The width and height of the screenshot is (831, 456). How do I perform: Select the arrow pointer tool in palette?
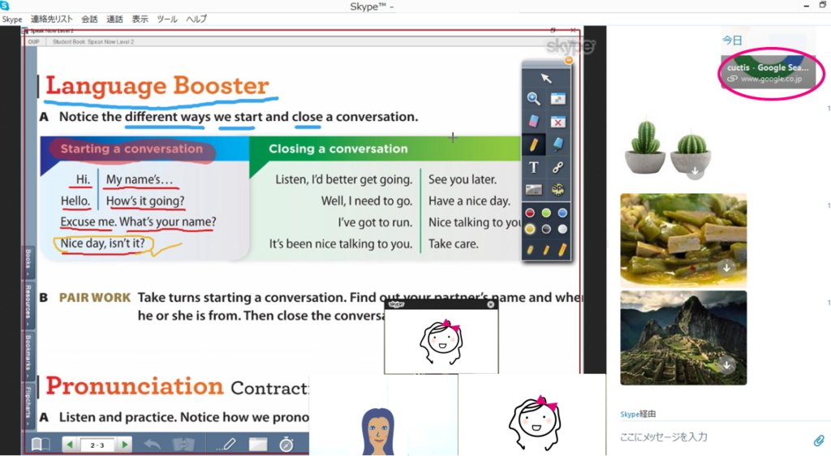546,79
